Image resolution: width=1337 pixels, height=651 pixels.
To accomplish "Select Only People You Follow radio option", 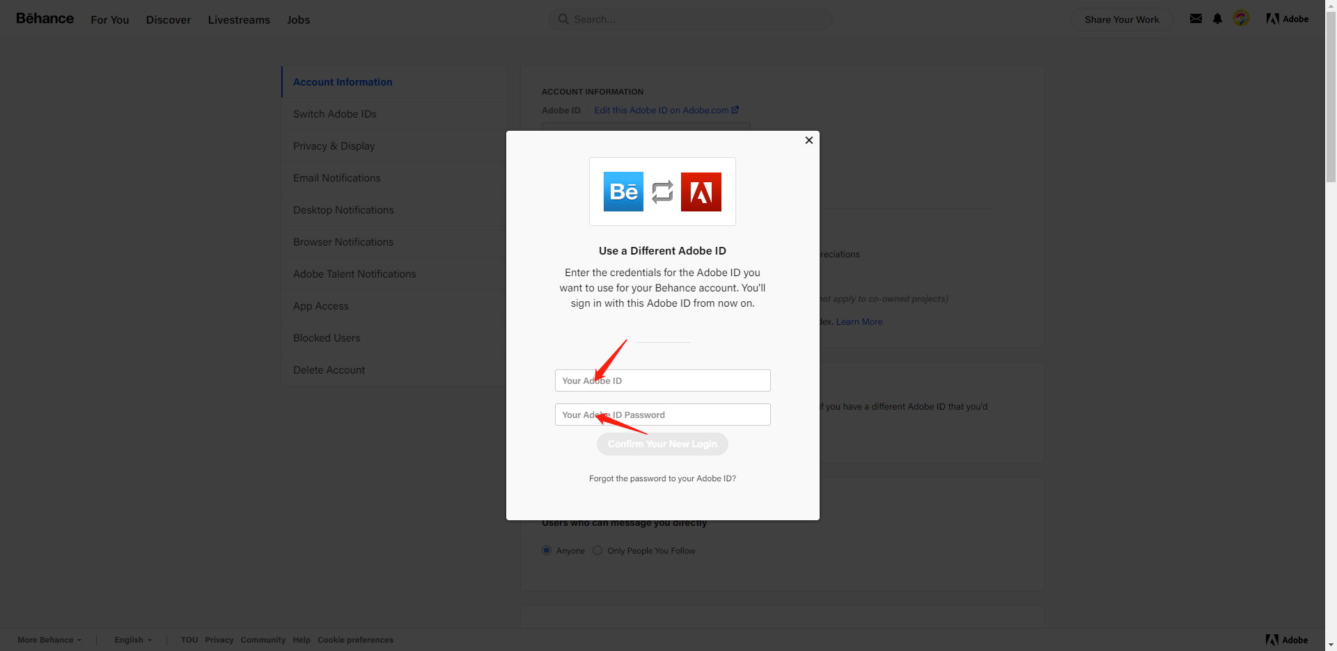I will 597,550.
